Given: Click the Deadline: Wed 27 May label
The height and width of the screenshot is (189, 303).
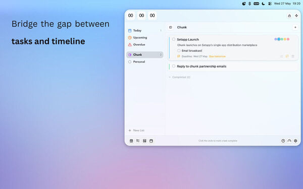Looking at the screenshot, I should coord(194,56).
